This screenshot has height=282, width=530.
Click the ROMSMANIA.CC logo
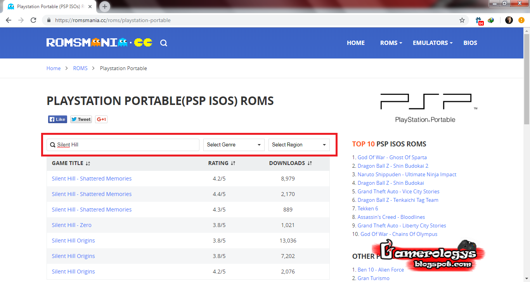tap(99, 43)
